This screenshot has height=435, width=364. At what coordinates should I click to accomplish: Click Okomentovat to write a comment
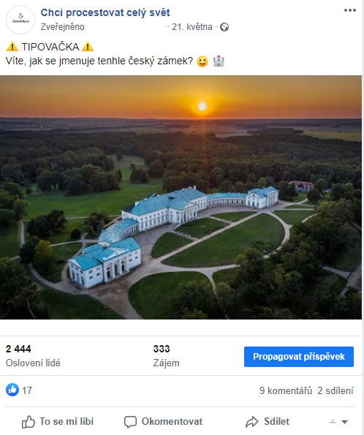point(163,422)
